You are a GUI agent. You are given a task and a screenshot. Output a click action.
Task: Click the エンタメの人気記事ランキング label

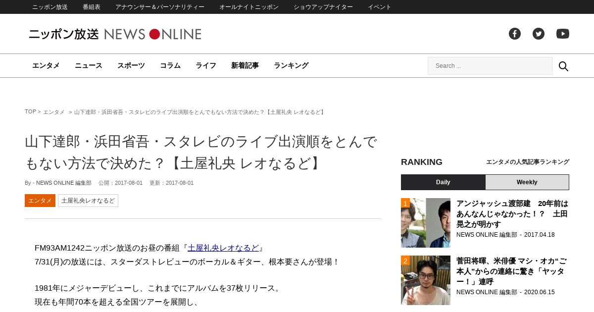[x=528, y=162]
